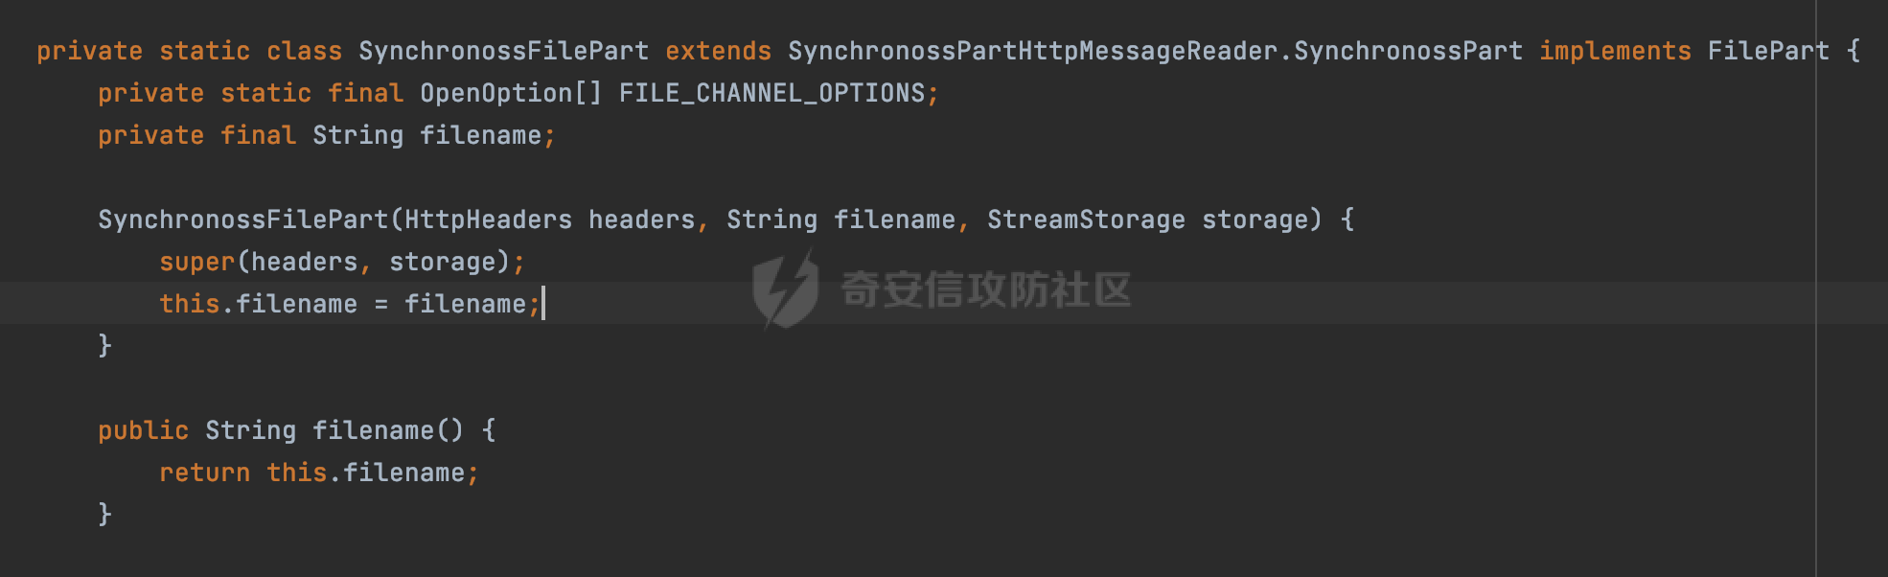Click the implements keyword
Viewport: 1888px width, 577px height.
pos(1615,52)
